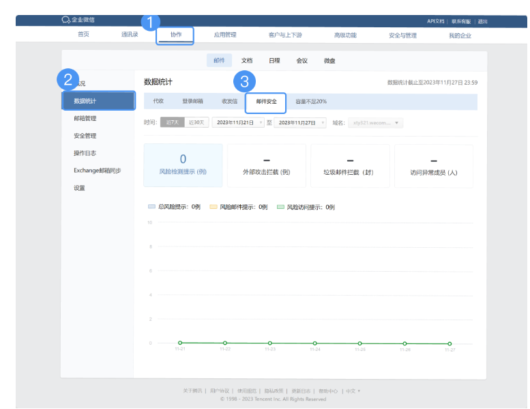
Task: Select the 风险检测提示 statistics card
Action: click(x=183, y=165)
